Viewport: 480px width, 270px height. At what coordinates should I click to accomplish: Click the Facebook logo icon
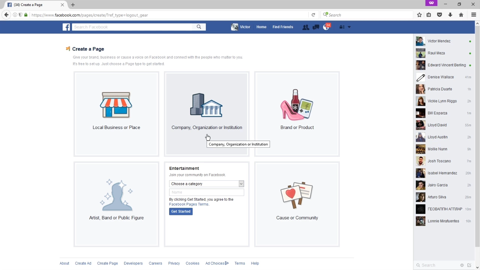click(66, 27)
